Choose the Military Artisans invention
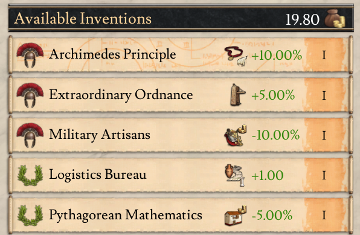 tap(181, 135)
